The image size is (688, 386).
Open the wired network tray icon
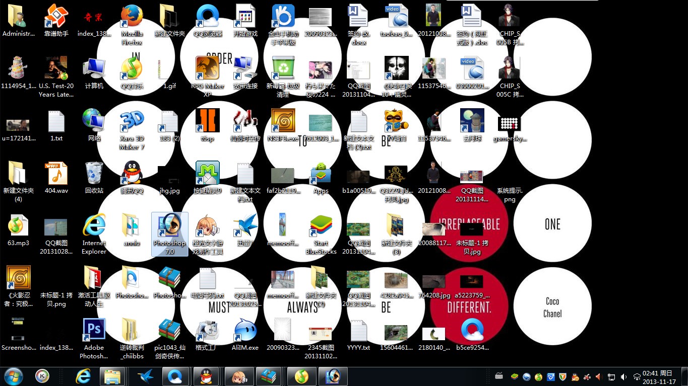(x=611, y=377)
